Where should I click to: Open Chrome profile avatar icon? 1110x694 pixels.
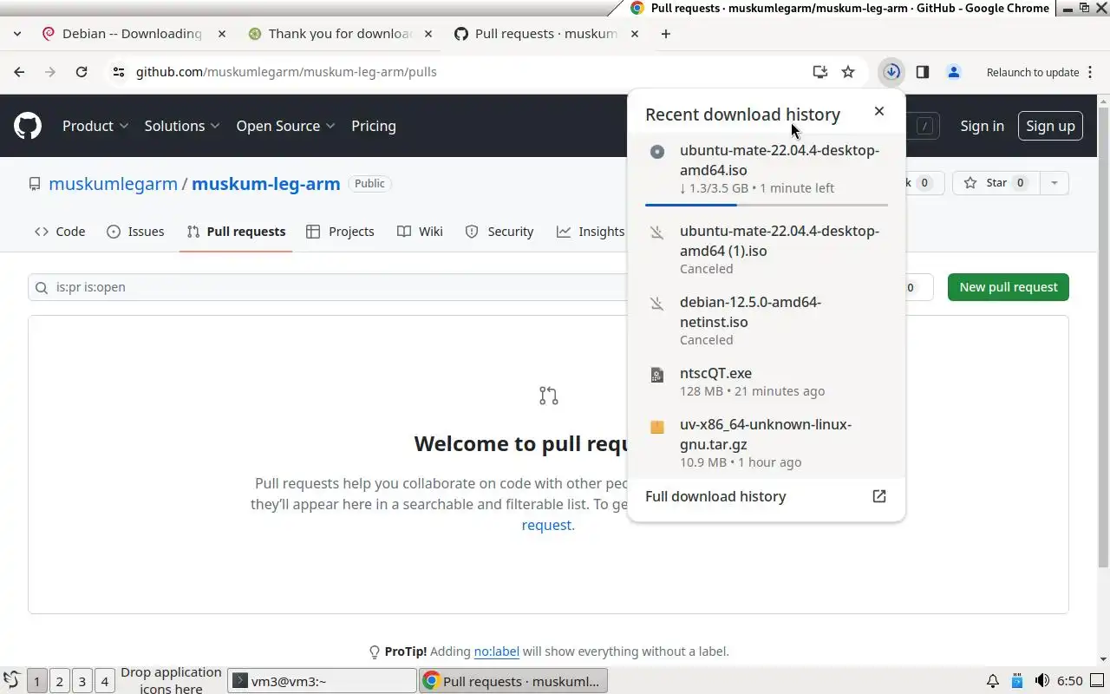[954, 72]
